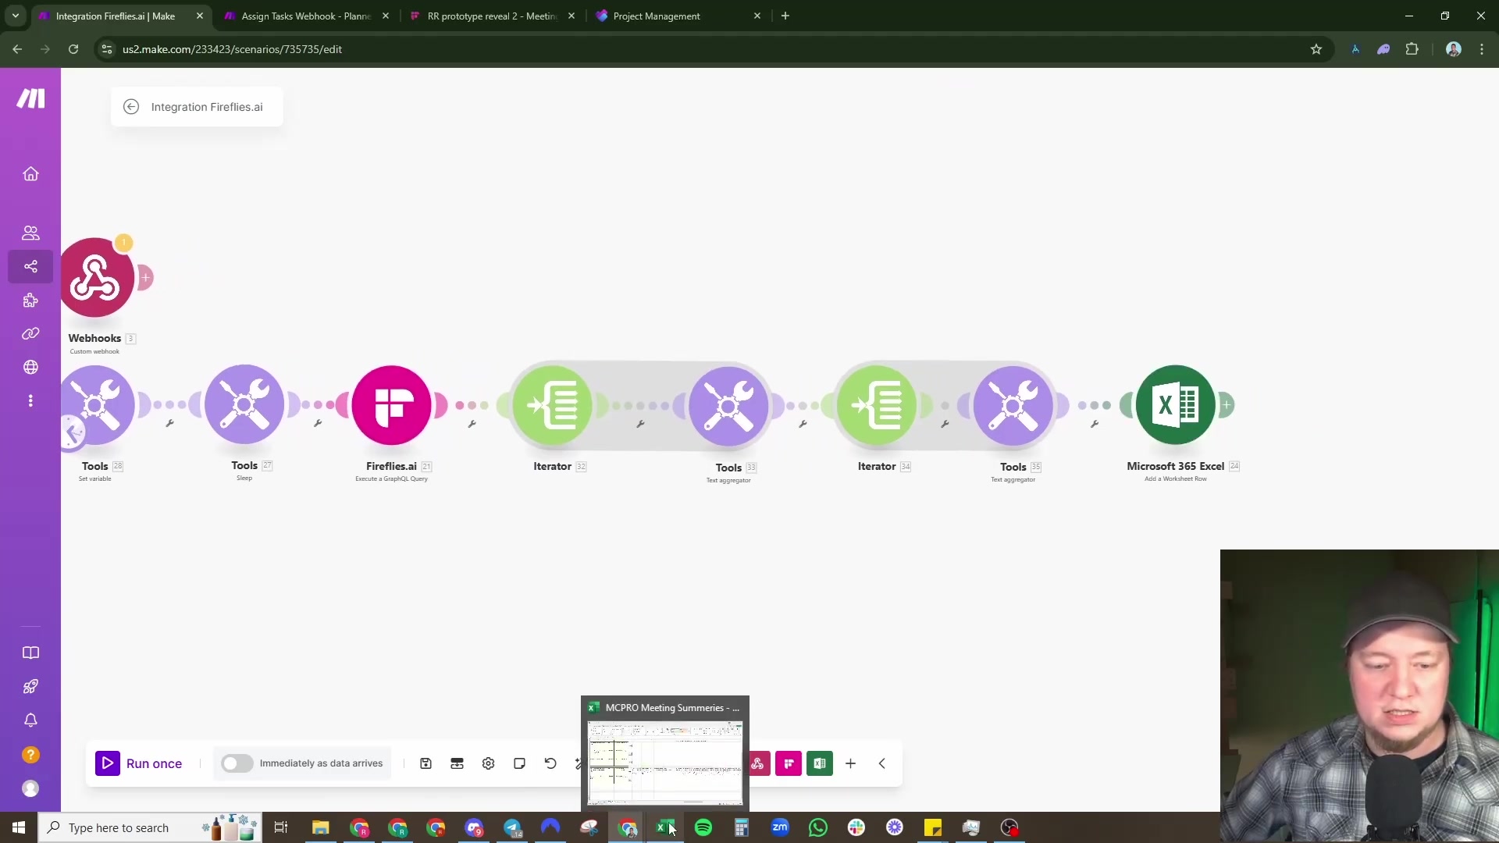Collapse favorites with chevron arrow
Screen dimensions: 1499x843
(x=882, y=763)
